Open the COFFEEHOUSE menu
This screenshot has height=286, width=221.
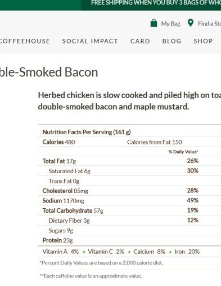[x=25, y=41]
